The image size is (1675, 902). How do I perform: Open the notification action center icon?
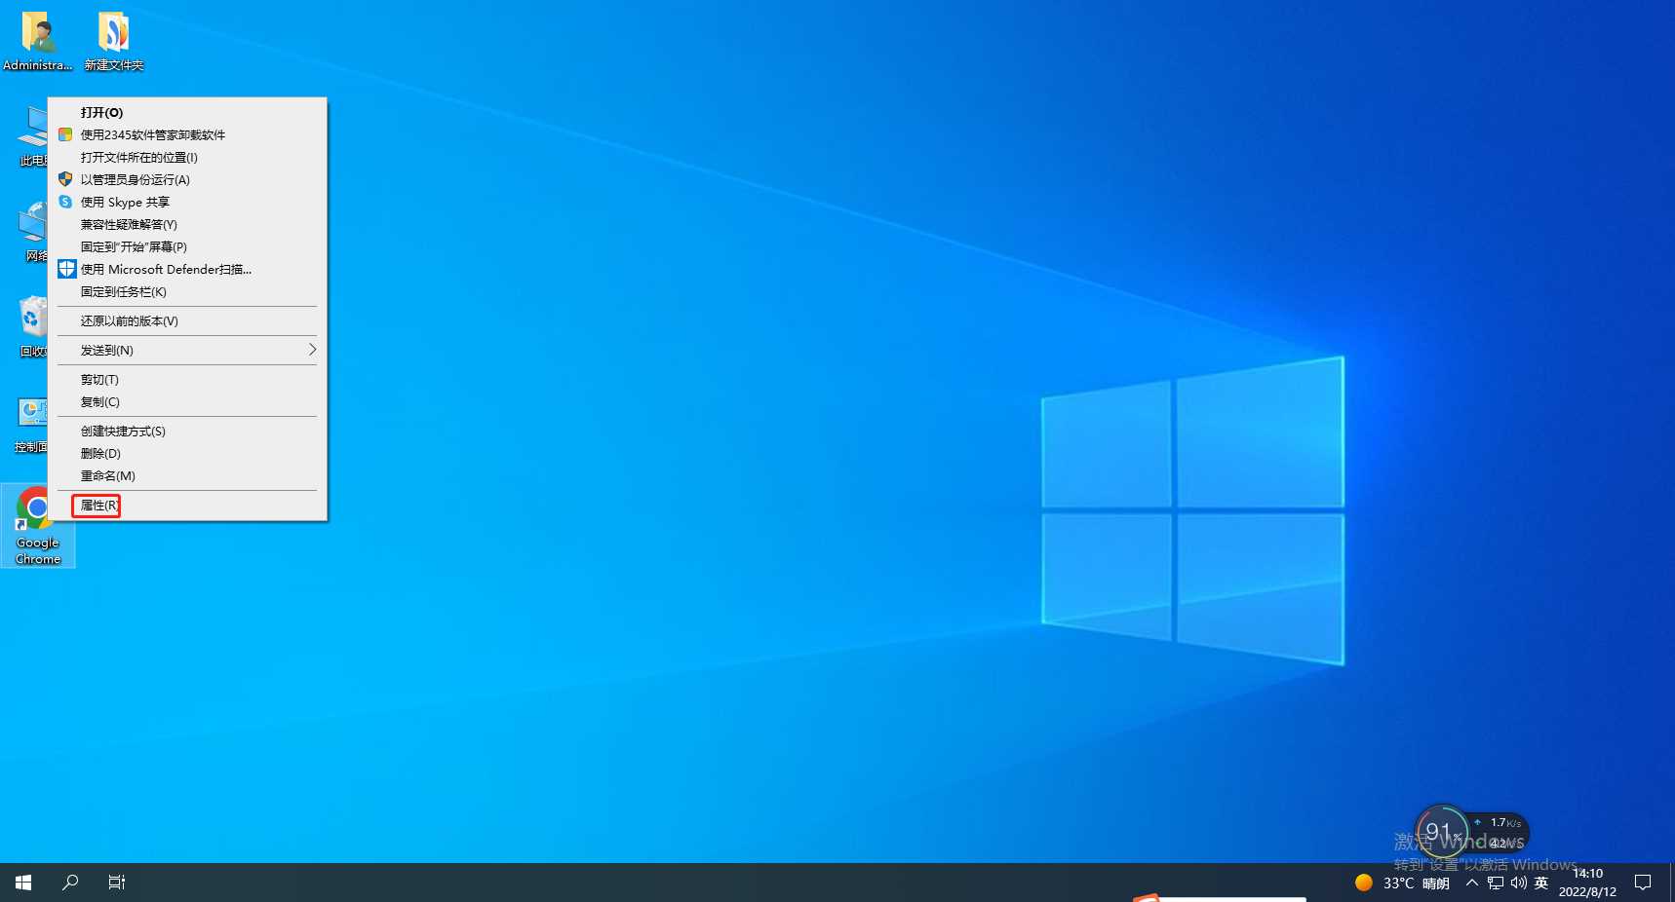click(1643, 883)
